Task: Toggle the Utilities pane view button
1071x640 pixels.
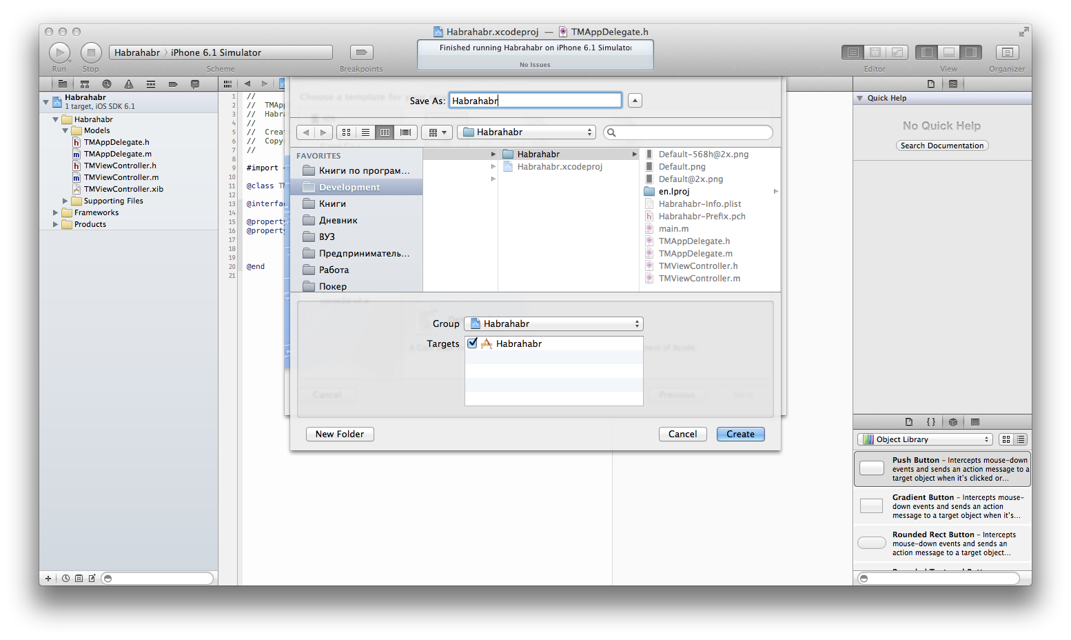Action: [x=971, y=52]
